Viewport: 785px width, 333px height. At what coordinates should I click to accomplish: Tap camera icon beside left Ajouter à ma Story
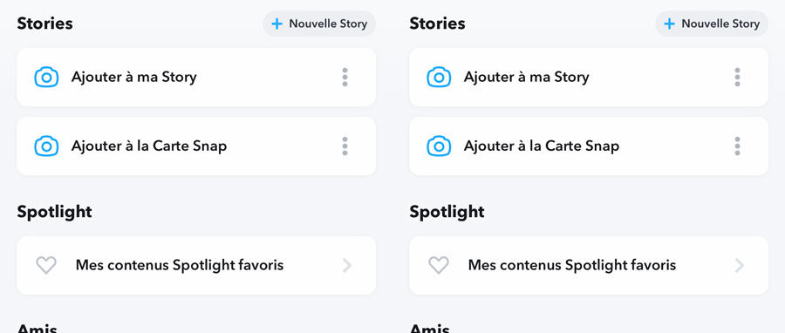click(x=46, y=77)
